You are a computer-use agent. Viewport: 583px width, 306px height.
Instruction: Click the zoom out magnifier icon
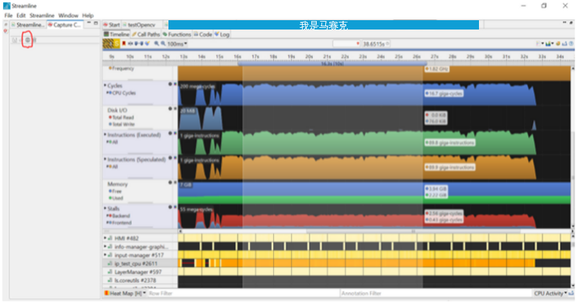pyautogui.click(x=163, y=43)
